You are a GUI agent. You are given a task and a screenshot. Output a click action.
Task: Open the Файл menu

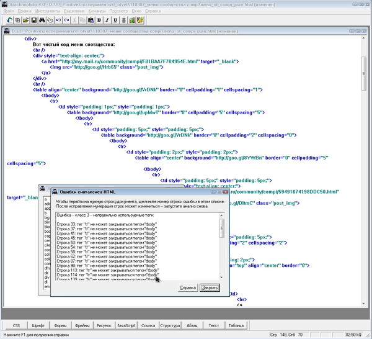tap(9, 11)
